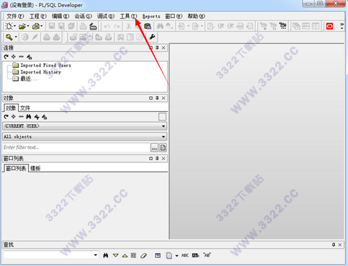Expand the toolbar overflow chevron at right
348x266 pixels.
point(342,26)
